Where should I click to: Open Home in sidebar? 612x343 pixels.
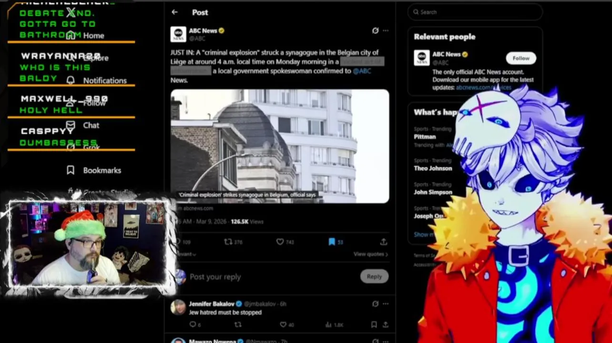(x=85, y=35)
